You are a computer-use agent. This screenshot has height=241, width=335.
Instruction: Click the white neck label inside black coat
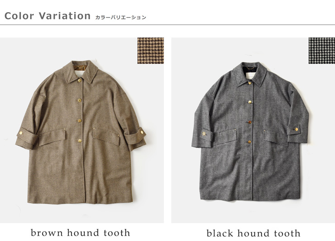coord(251,76)
